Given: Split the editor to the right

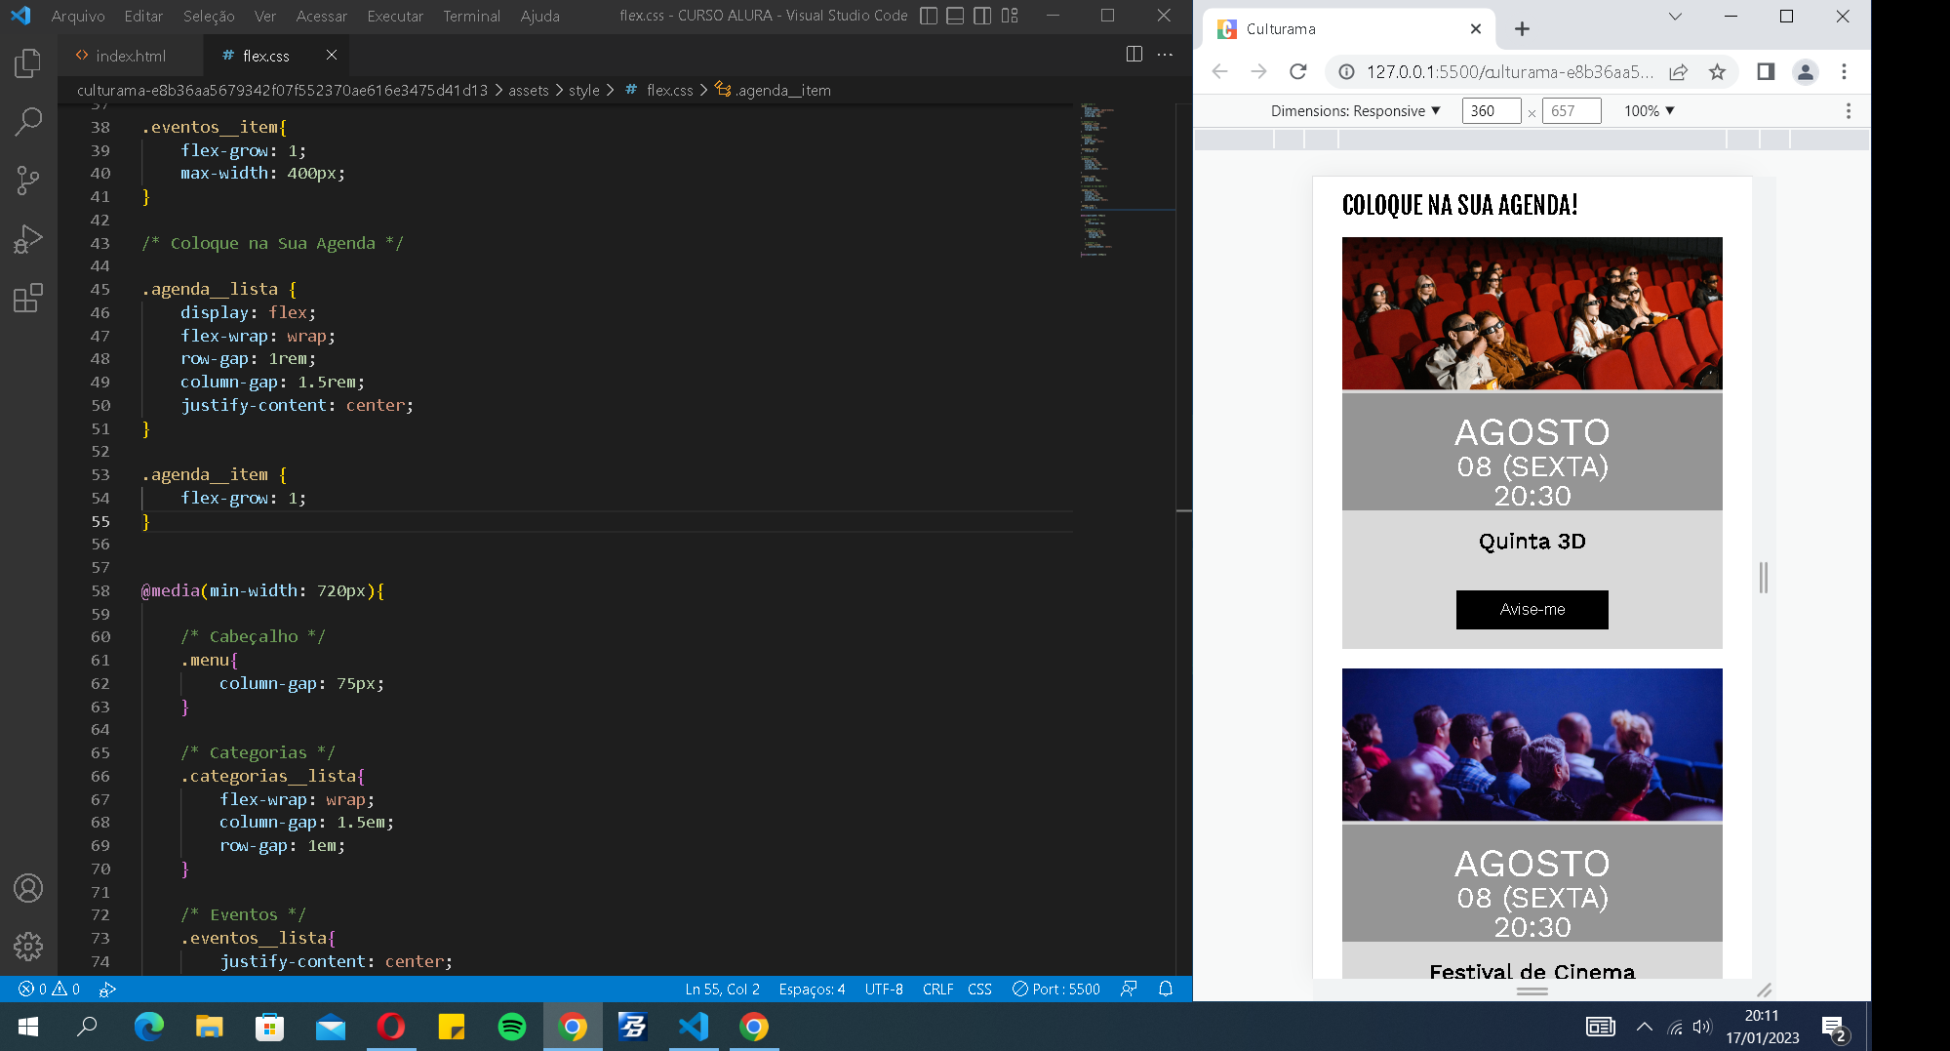Looking at the screenshot, I should pos(1134,55).
